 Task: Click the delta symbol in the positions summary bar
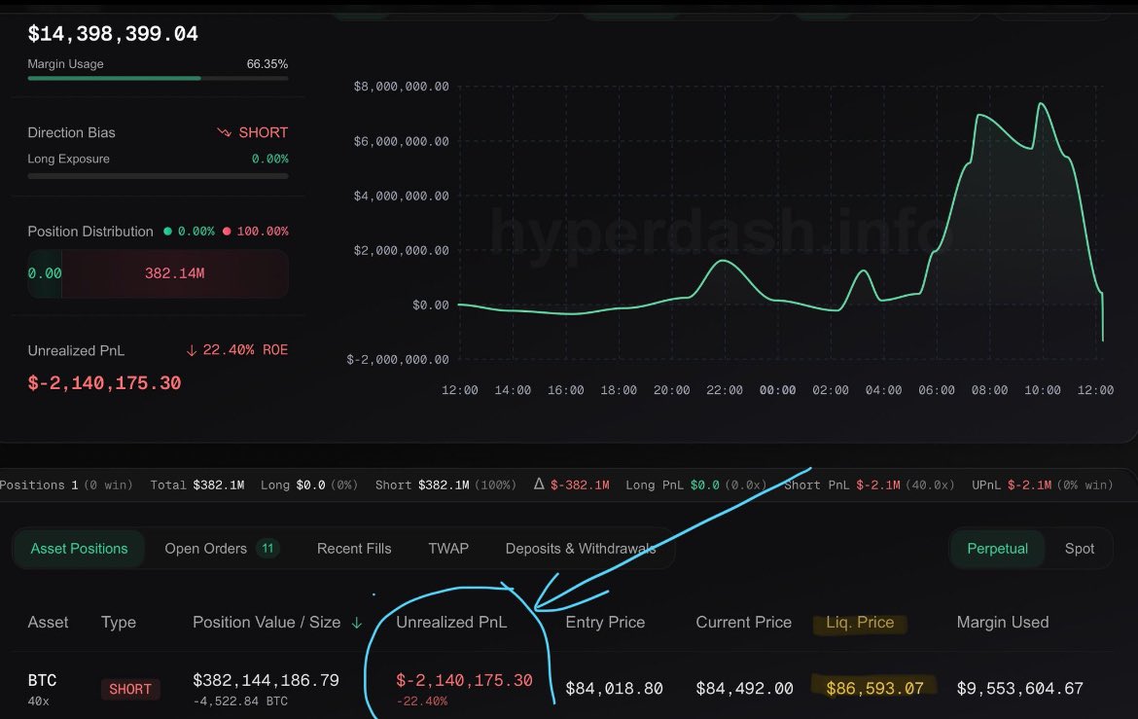pyautogui.click(x=541, y=485)
